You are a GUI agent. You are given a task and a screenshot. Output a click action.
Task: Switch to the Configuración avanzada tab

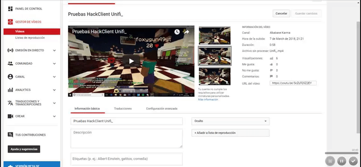coord(162,108)
